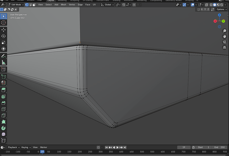The width and height of the screenshot is (229, 156).
Task: Open the Playback dropdown
Action: click(13, 147)
